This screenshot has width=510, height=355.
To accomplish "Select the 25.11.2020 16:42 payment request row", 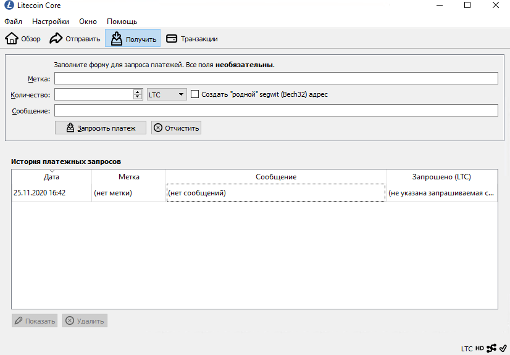I will (40, 193).
